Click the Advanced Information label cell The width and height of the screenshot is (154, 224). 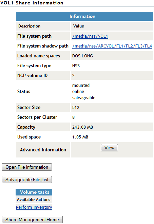click(43, 150)
